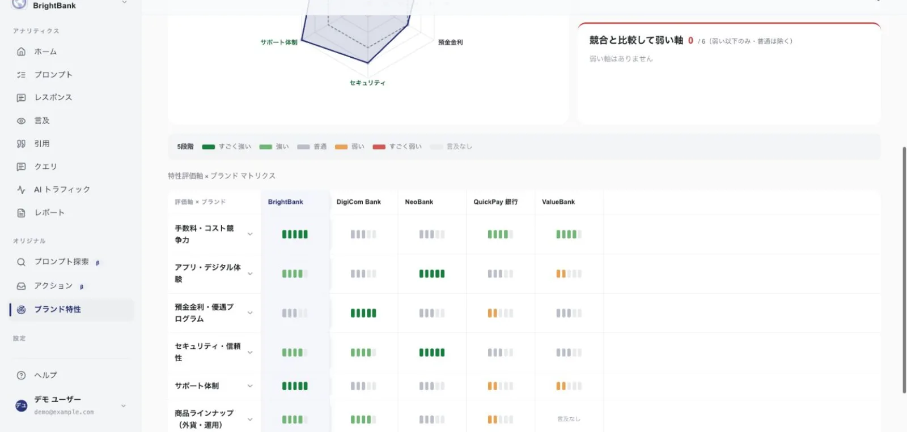Open the BrightBank workspace dropdown chevron
The width and height of the screenshot is (907, 432).
124,3
